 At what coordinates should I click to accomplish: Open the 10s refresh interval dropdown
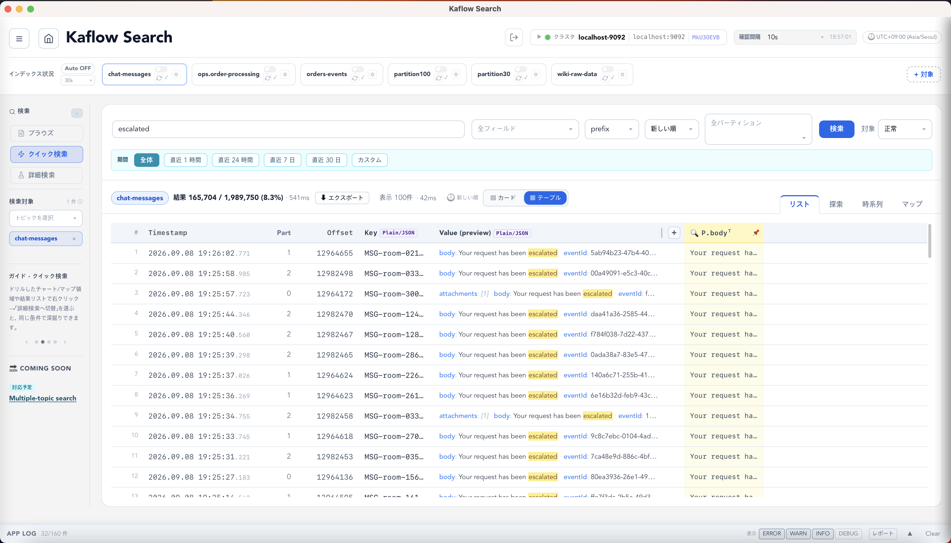click(x=795, y=37)
